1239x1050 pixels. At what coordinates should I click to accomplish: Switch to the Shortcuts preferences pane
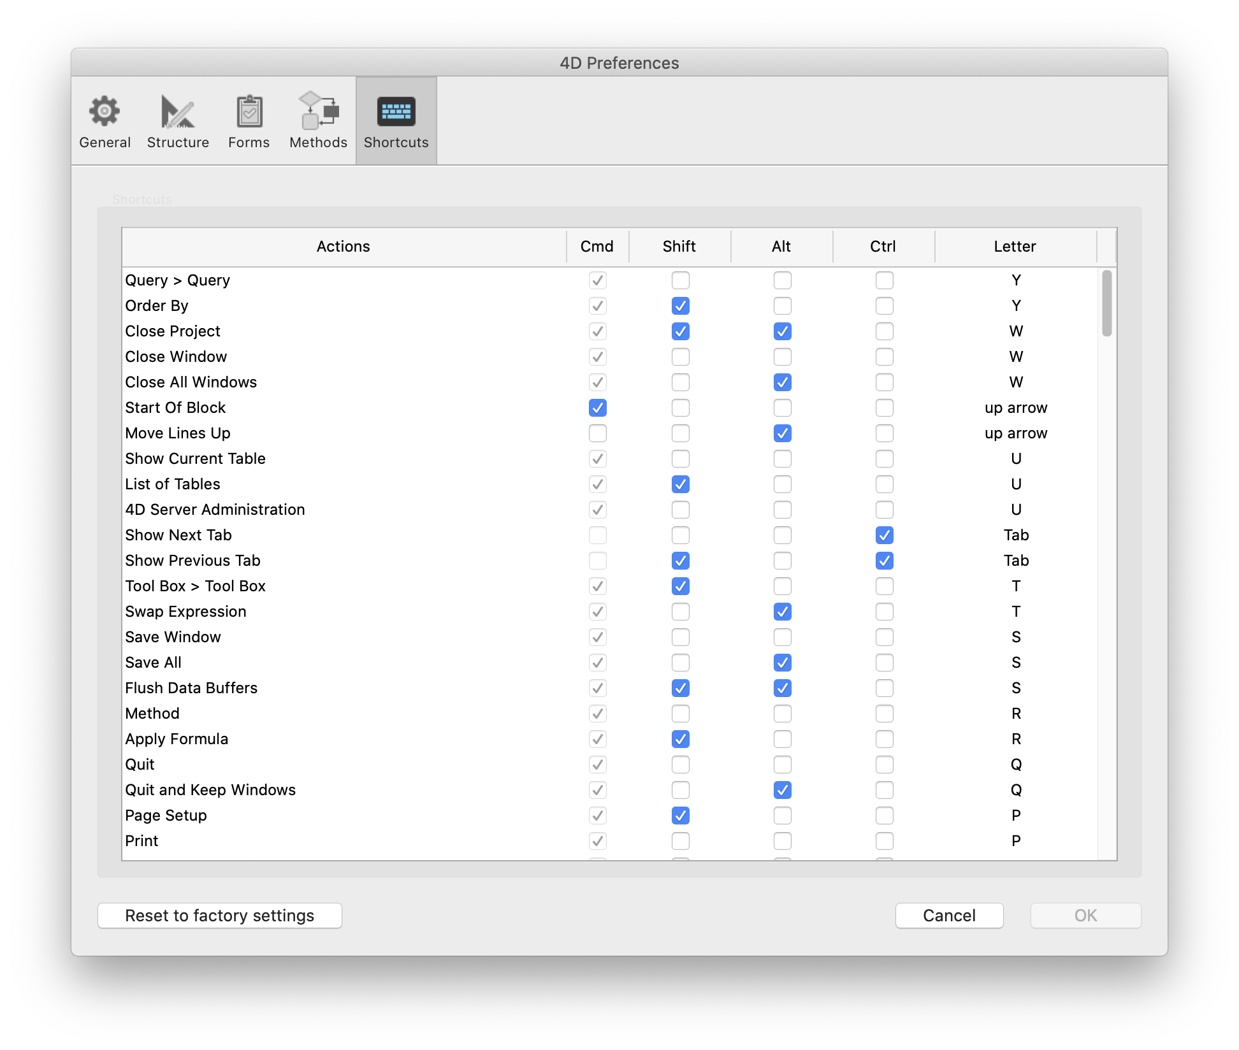[x=395, y=121]
